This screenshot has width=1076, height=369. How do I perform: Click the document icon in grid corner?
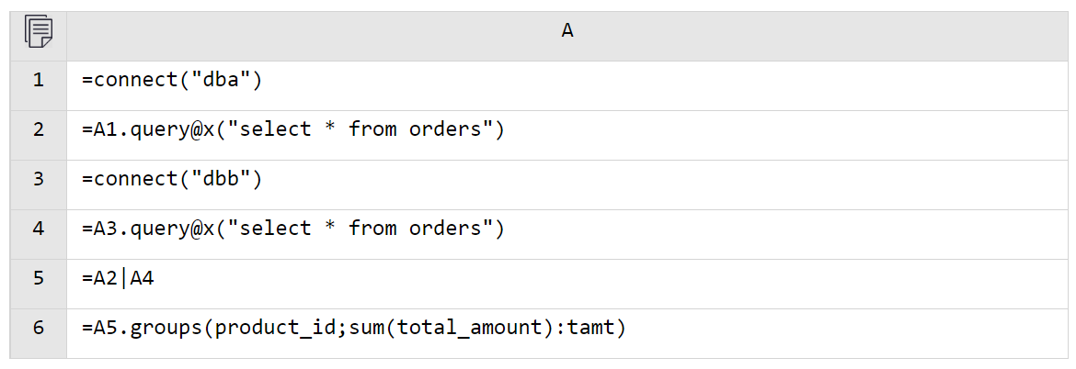(39, 31)
